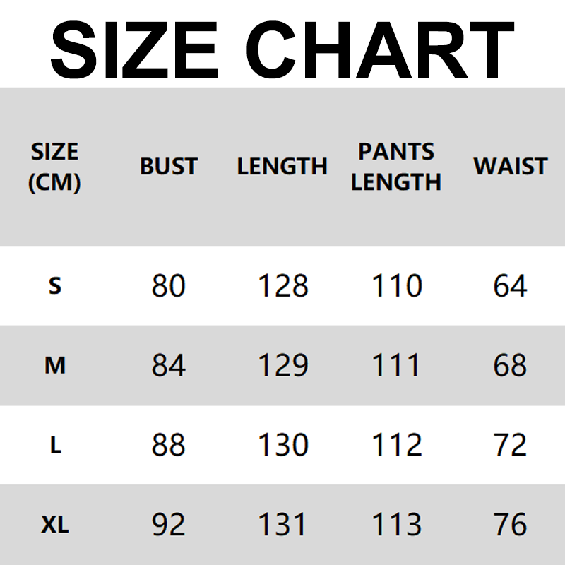
Task: Click waist value 72 for size L
Action: (510, 446)
